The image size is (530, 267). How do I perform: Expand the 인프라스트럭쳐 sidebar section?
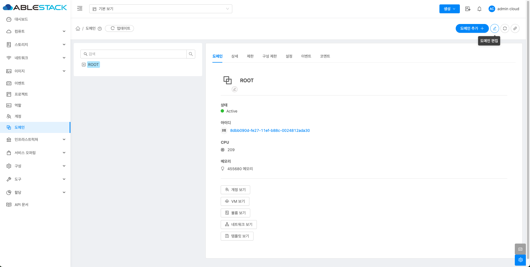click(35, 140)
